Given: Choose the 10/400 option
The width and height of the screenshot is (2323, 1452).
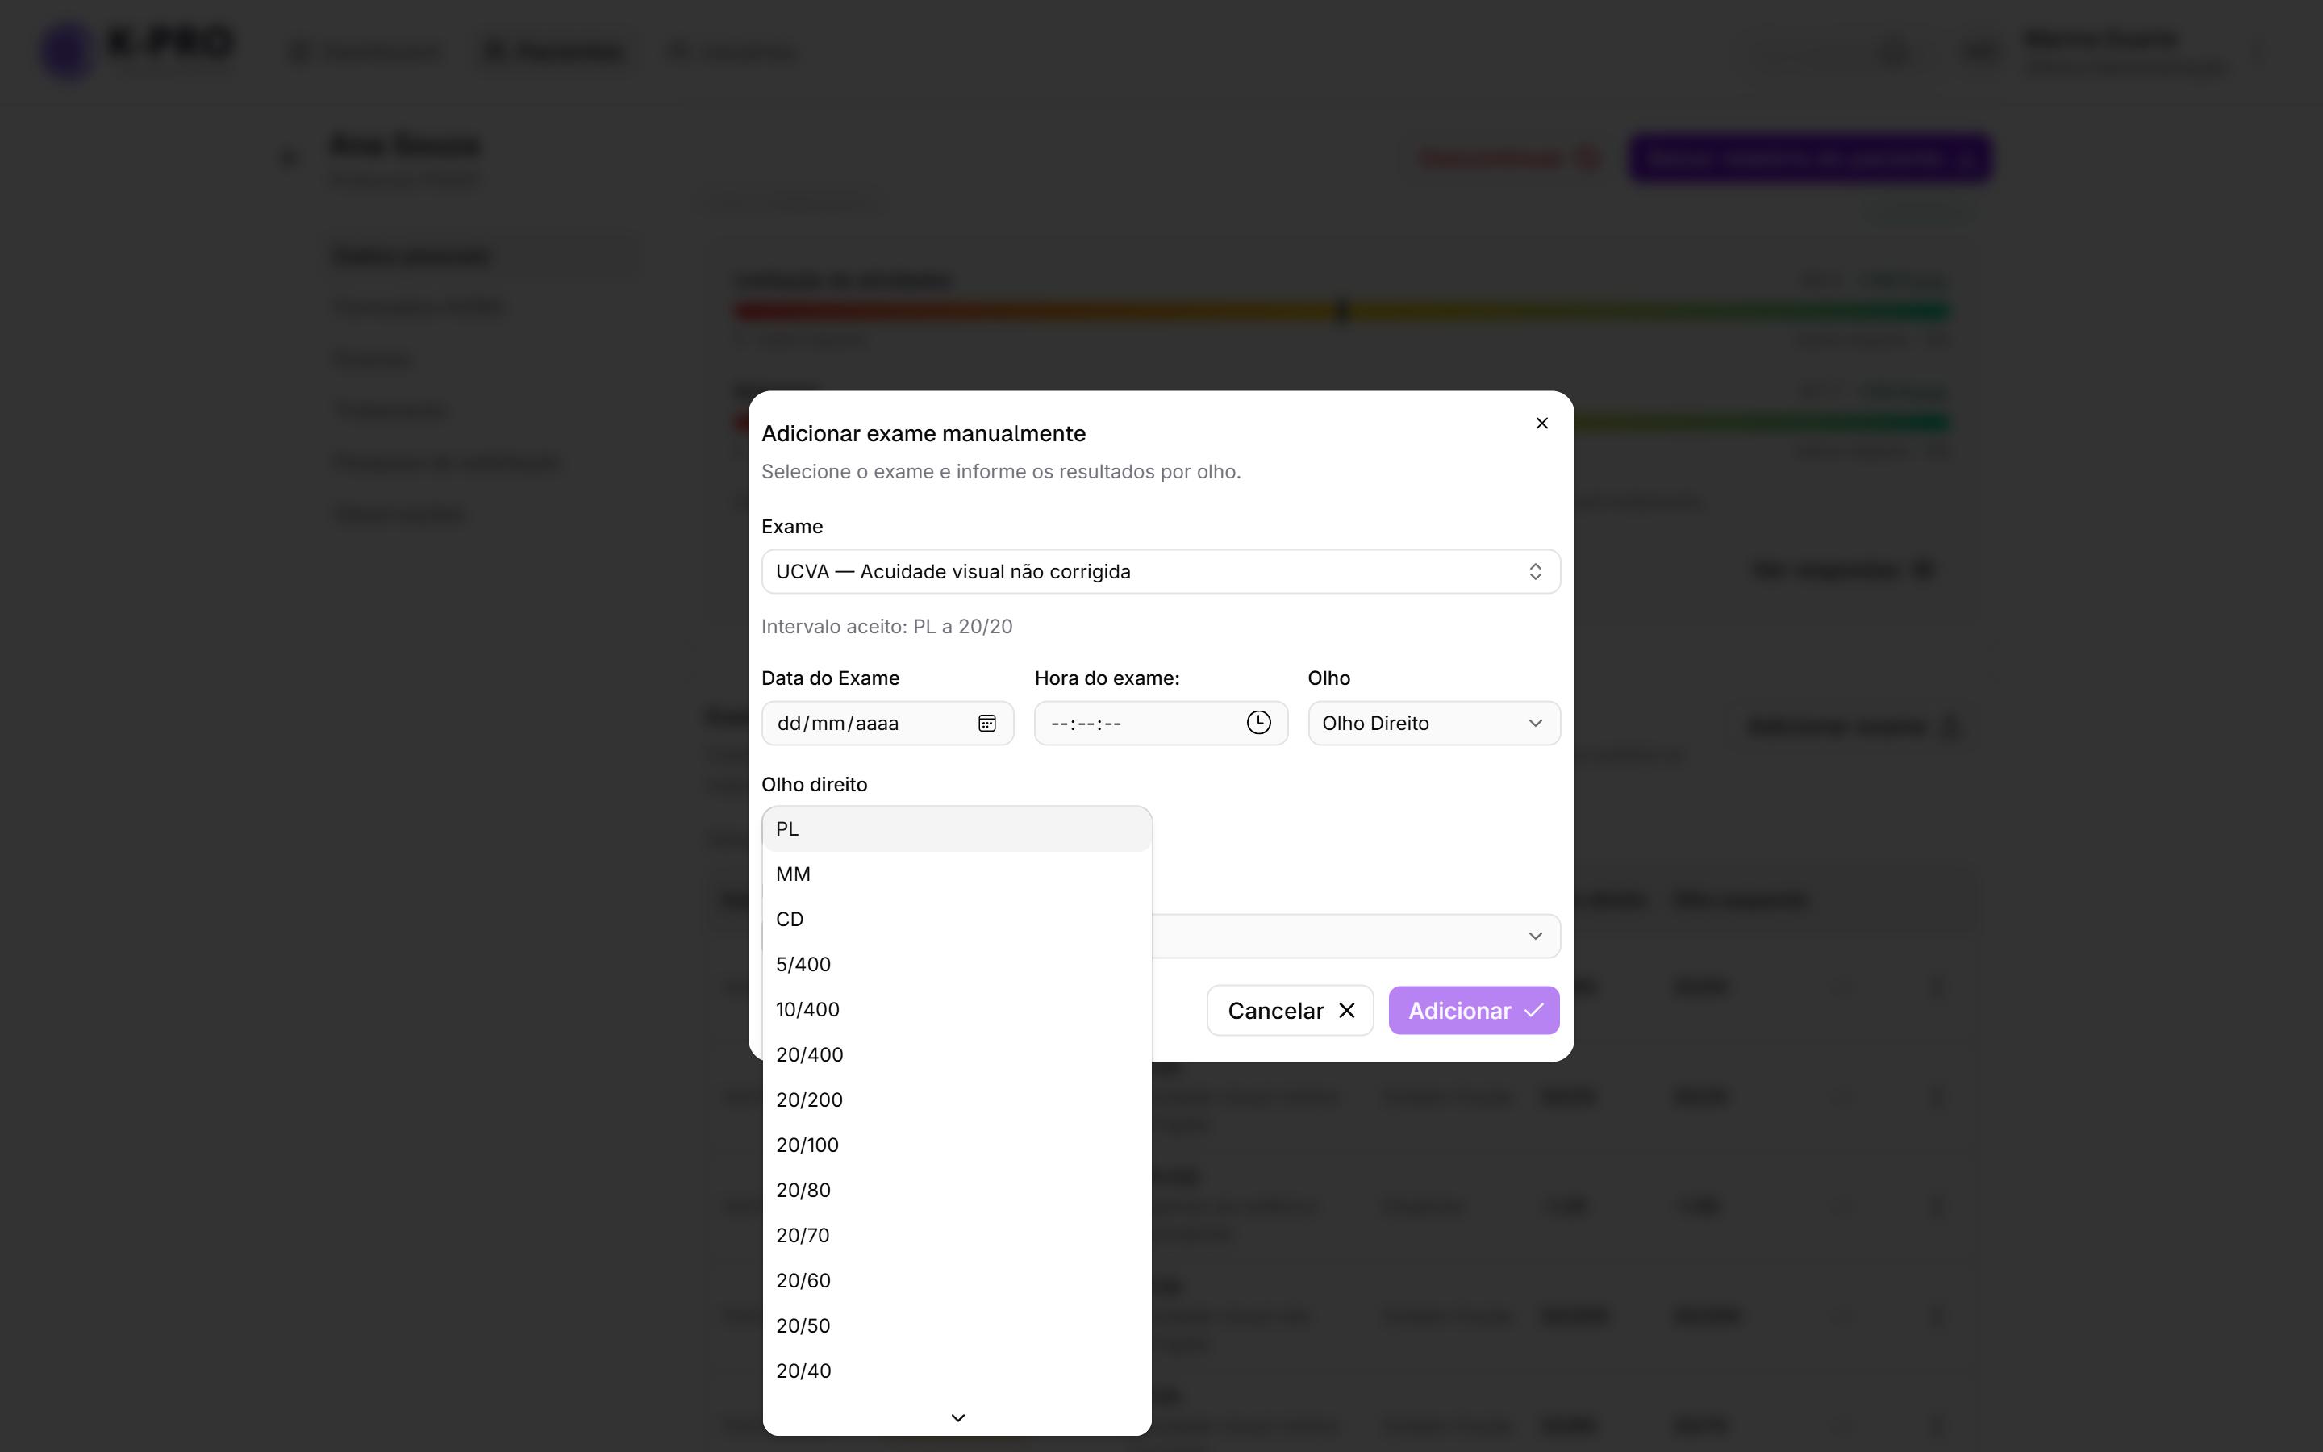Looking at the screenshot, I should (957, 1009).
